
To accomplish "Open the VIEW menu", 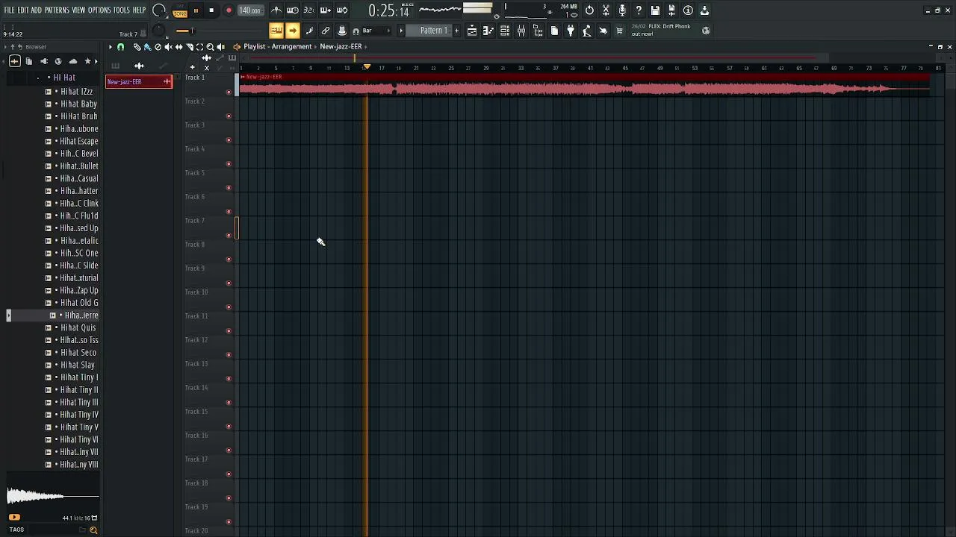I will pyautogui.click(x=78, y=10).
